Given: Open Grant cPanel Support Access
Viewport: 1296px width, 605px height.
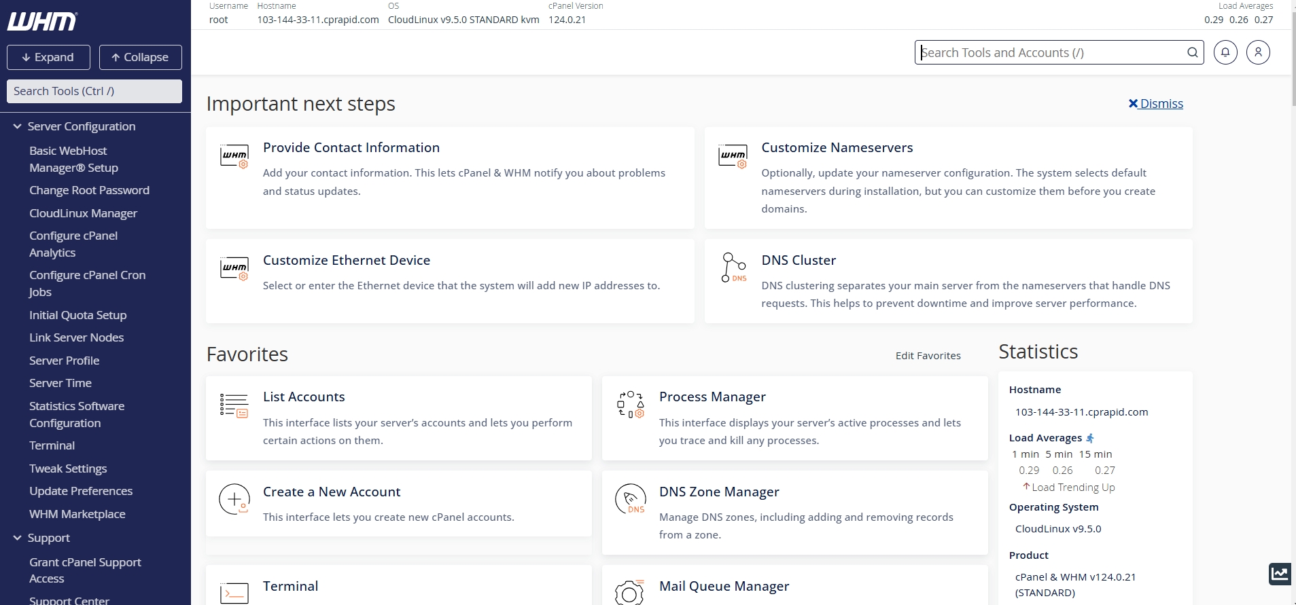Looking at the screenshot, I should (x=85, y=570).
